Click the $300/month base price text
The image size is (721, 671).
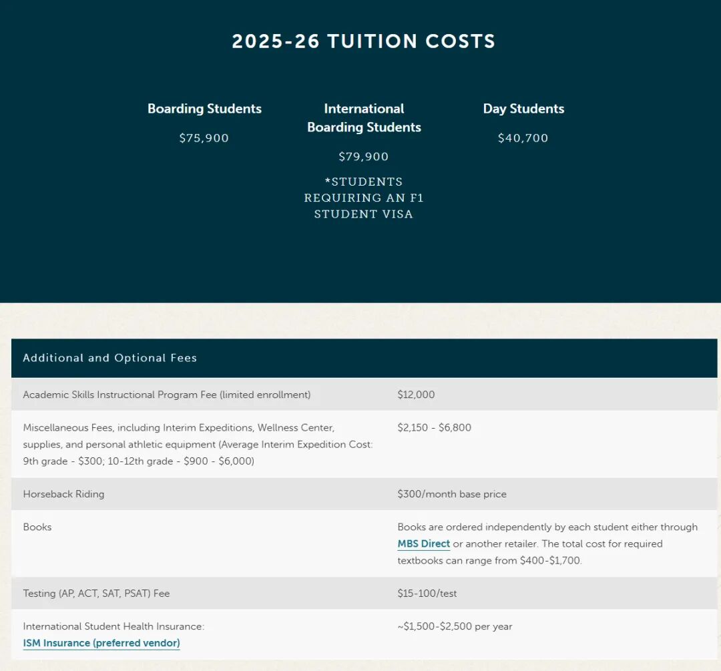(452, 494)
